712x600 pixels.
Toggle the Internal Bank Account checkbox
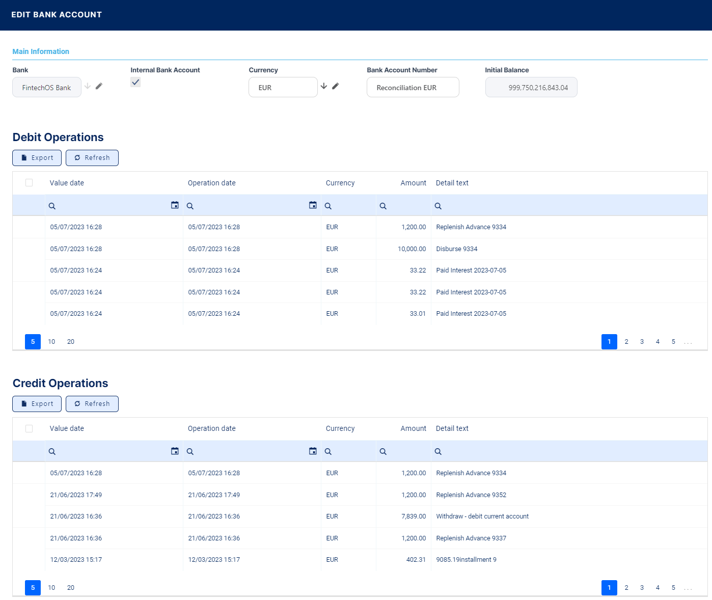pos(135,83)
